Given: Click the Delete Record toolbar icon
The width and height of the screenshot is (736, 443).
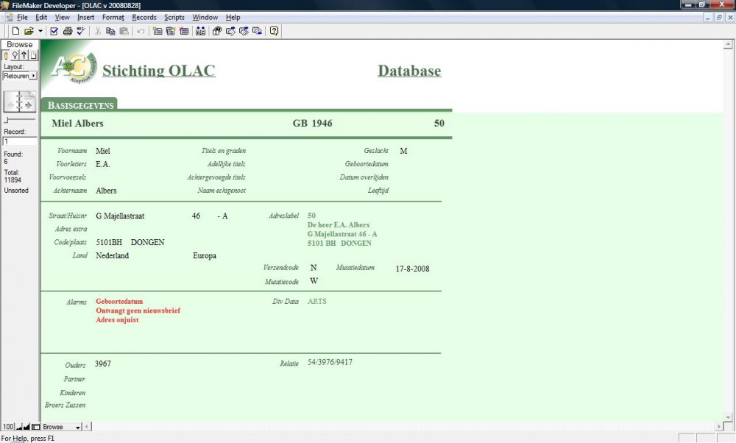Looking at the screenshot, I should [184, 32].
